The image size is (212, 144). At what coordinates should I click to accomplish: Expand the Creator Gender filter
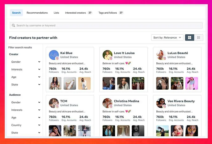pos(25,62)
